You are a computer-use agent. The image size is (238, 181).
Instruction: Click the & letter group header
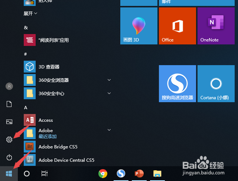pos(26,27)
